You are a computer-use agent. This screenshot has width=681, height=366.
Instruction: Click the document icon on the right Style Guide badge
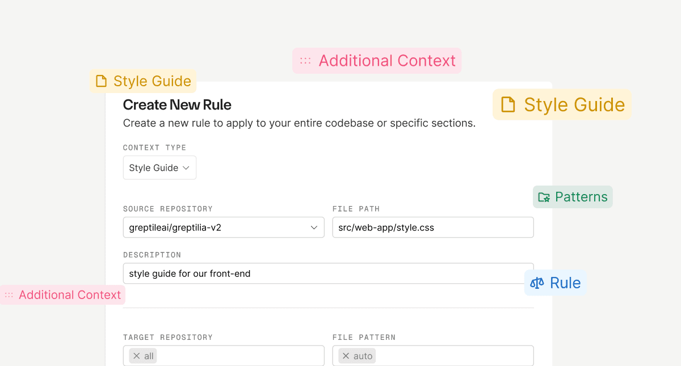(507, 104)
